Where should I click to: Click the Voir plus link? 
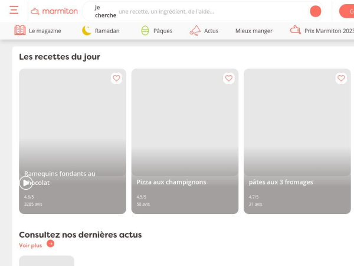(x=31, y=245)
